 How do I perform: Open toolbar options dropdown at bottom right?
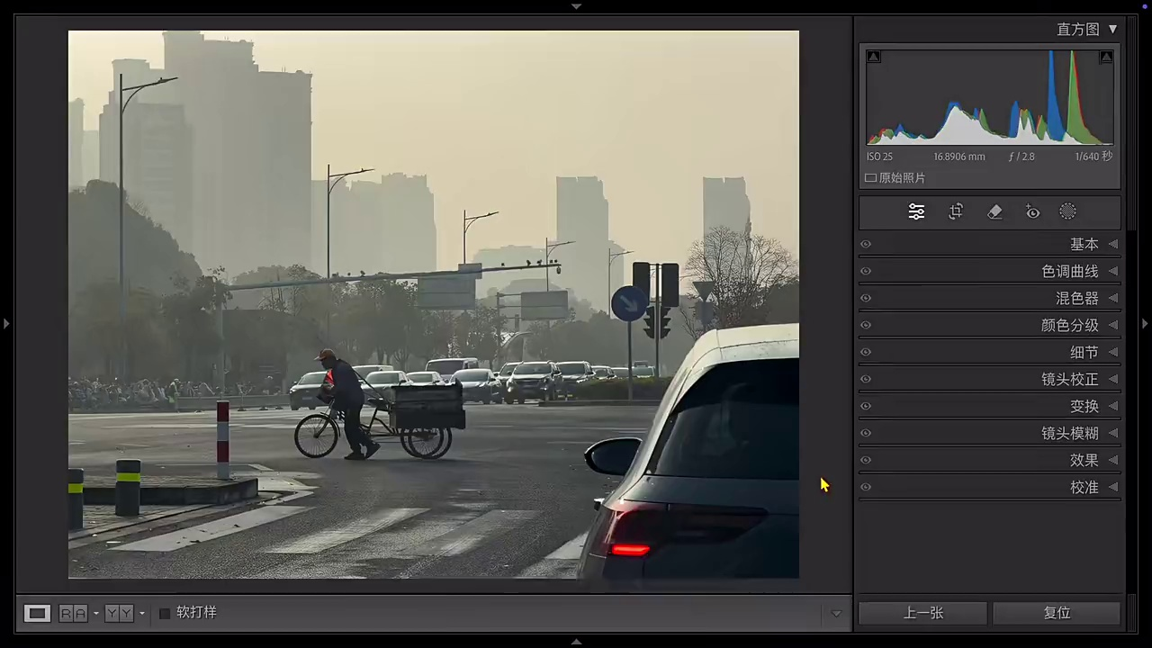[836, 614]
